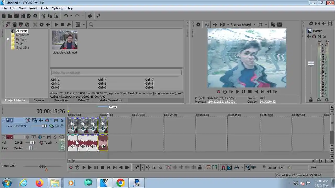
Task: Solo video track 1
Action: pos(62,120)
